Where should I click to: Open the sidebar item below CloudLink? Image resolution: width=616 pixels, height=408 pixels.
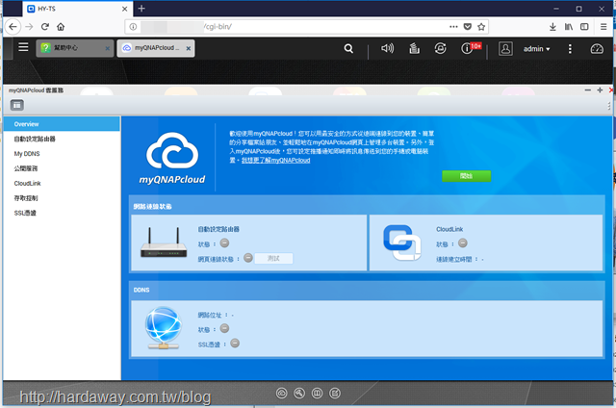point(62,198)
